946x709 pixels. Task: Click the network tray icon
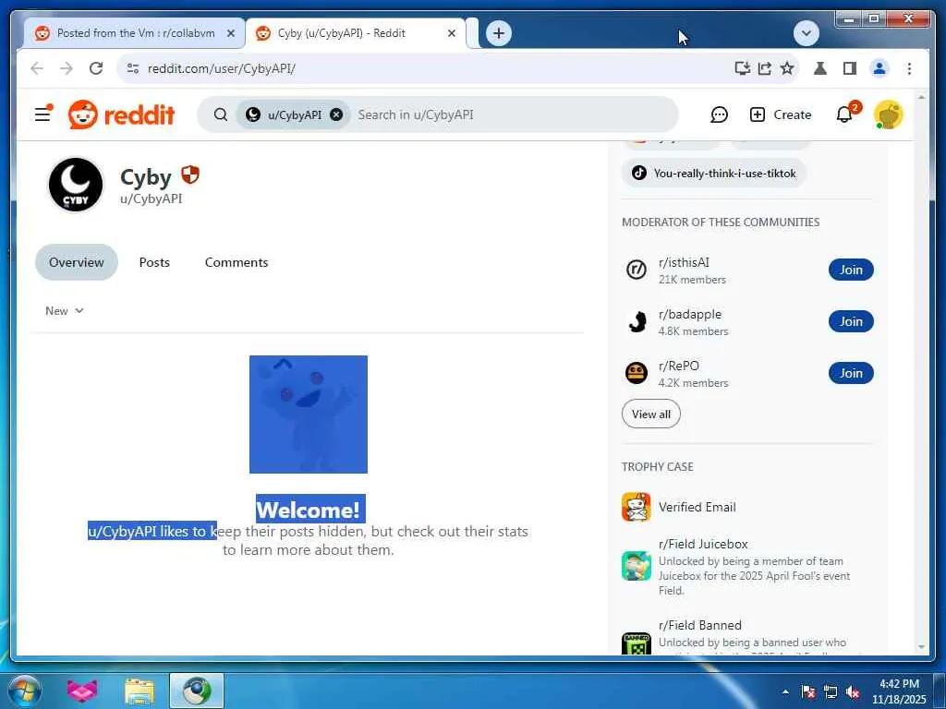[x=831, y=691]
